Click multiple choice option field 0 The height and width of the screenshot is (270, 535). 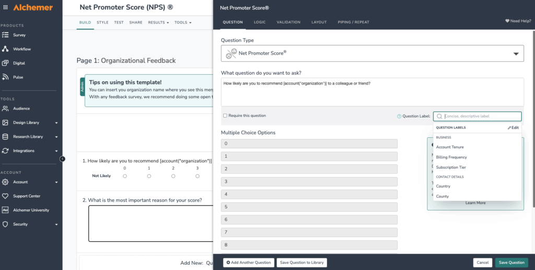pyautogui.click(x=309, y=144)
